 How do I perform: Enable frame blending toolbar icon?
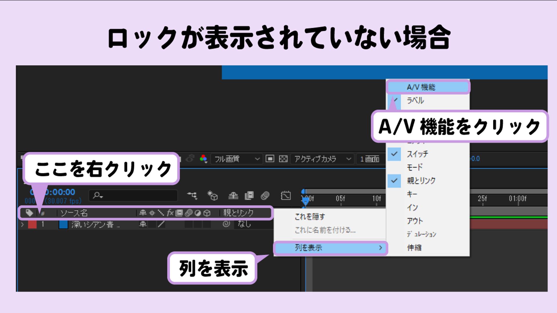click(249, 196)
